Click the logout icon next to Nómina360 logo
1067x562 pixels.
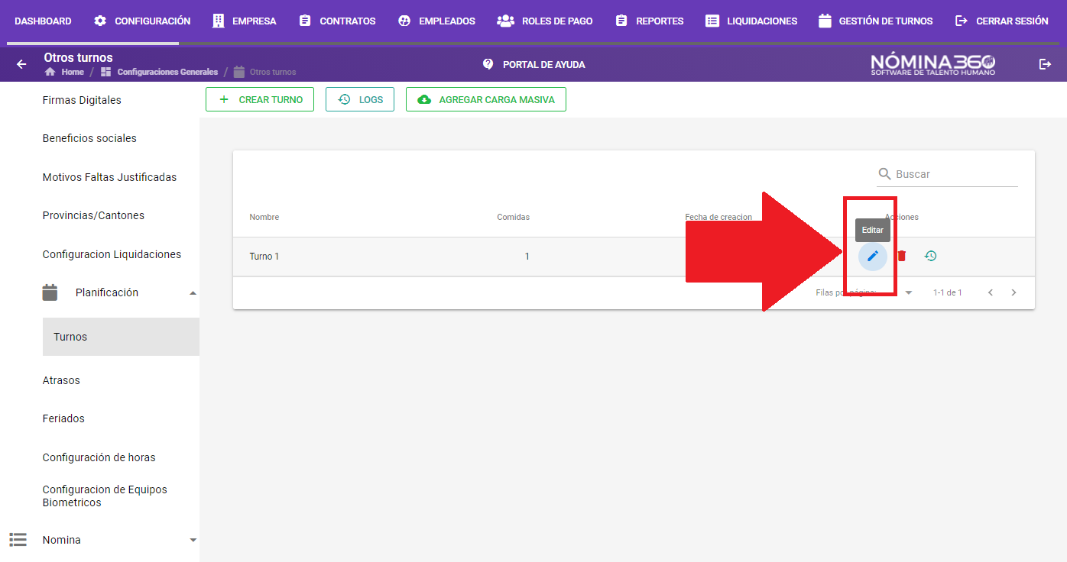[1045, 64]
